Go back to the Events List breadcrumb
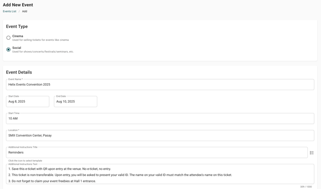Screen dimensions: 321x189 (10, 11)
